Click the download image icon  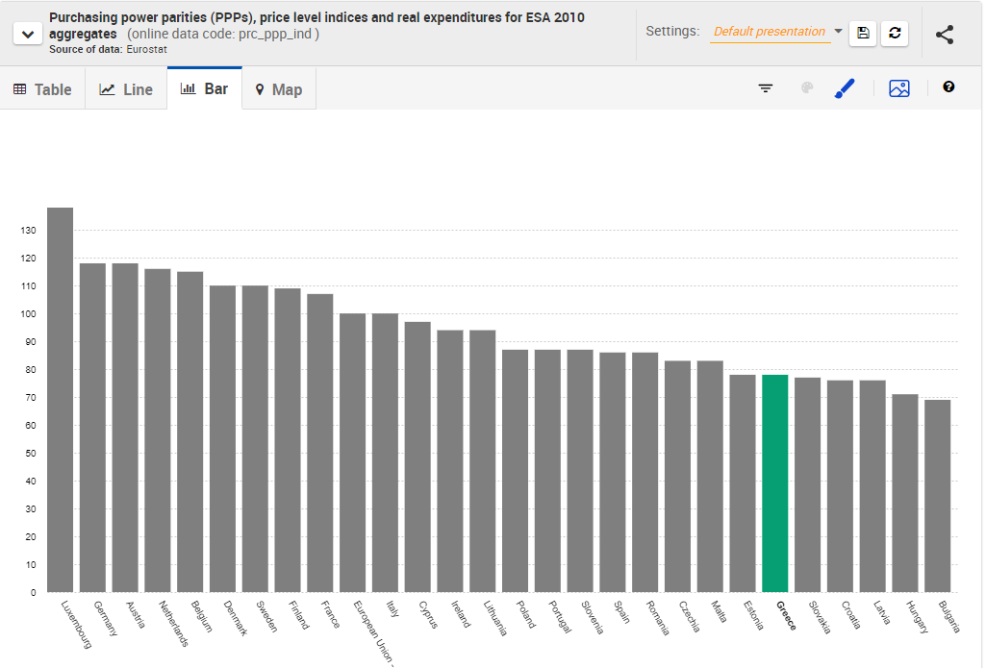tap(899, 88)
